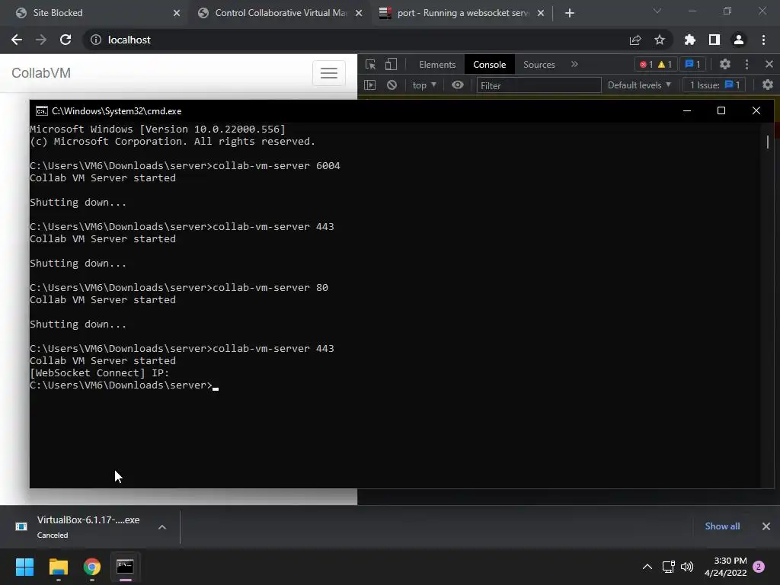Toggle CollabVM hamburger navigation menu

click(x=329, y=73)
